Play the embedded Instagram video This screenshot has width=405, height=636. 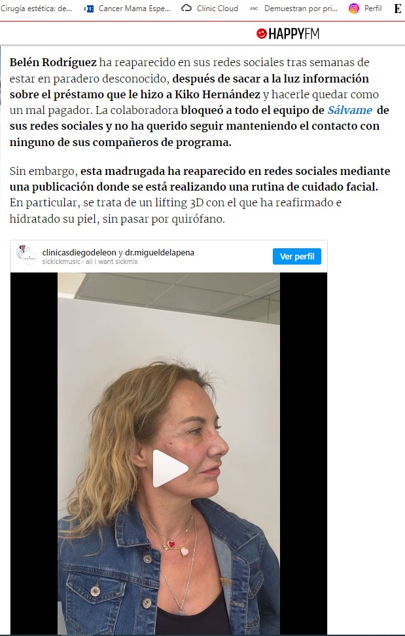click(169, 468)
